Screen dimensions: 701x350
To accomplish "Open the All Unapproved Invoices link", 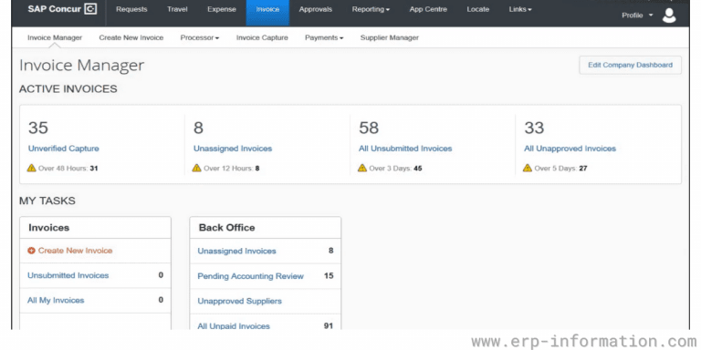I will click(x=570, y=149).
